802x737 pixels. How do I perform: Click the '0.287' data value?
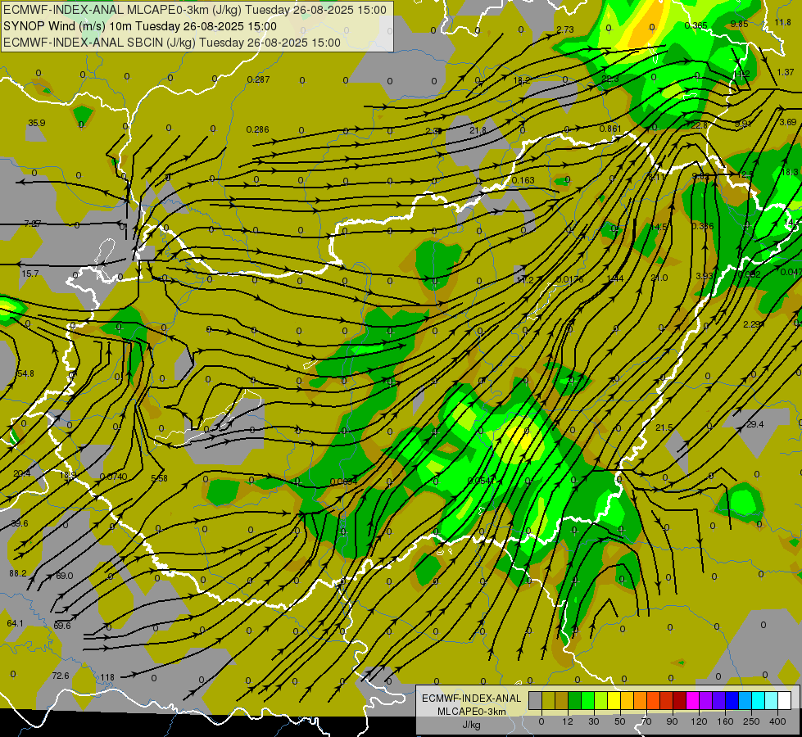click(x=258, y=79)
